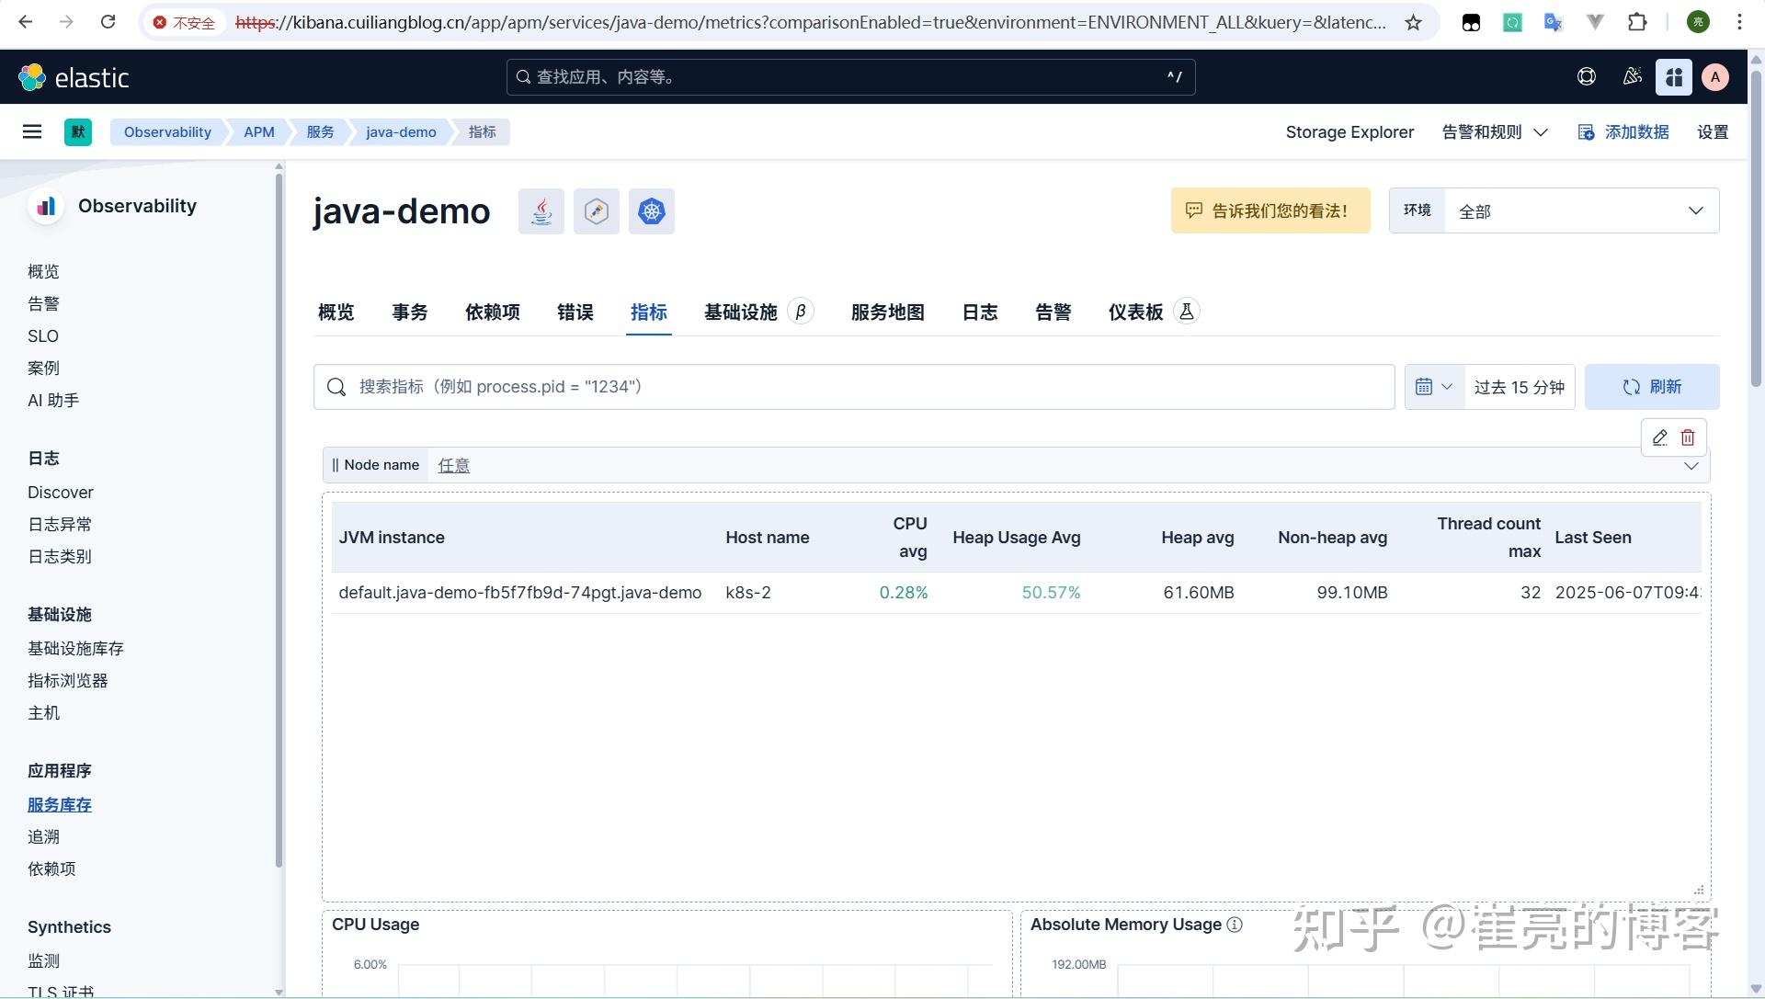Collapse the Node name filter panel chevron

click(x=1691, y=465)
